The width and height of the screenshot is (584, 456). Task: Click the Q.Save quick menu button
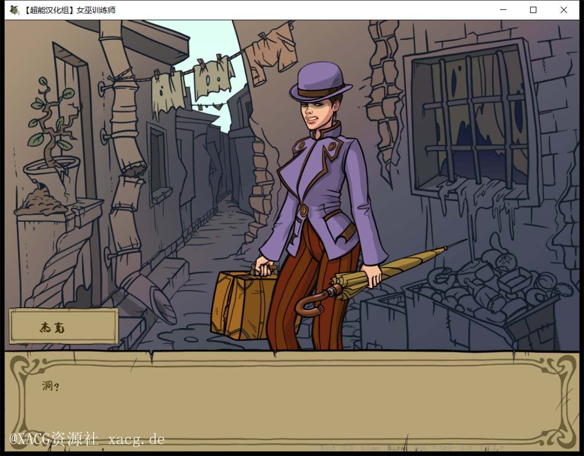[370, 448]
